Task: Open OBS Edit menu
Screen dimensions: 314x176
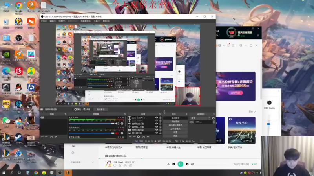Action: [53, 21]
